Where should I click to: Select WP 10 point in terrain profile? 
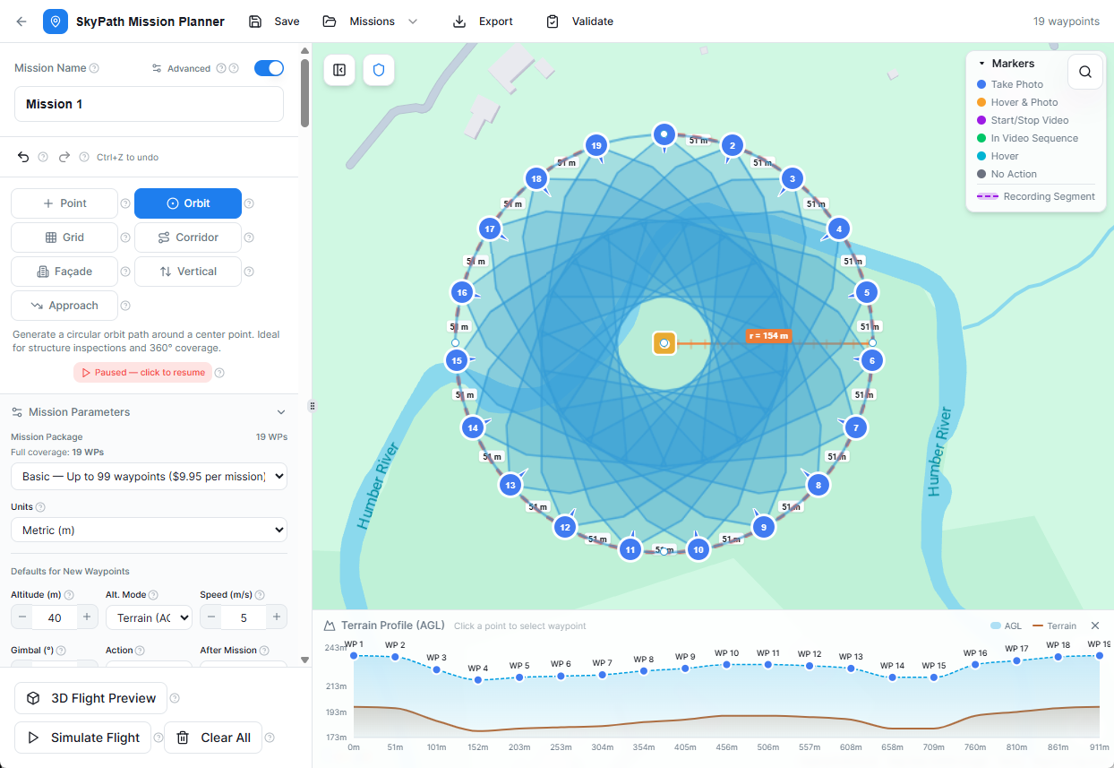click(x=726, y=665)
